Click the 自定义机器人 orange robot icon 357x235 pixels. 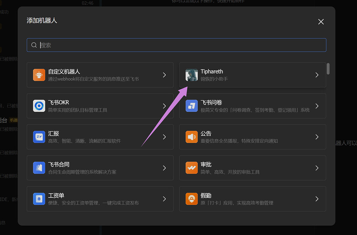point(39,75)
